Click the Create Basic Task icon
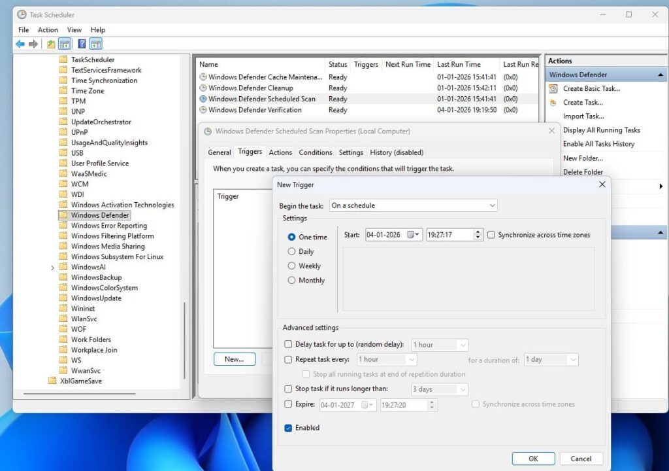 553,88
